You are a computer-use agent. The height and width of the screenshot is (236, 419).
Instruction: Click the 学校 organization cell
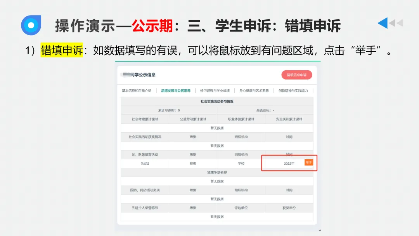click(241, 163)
